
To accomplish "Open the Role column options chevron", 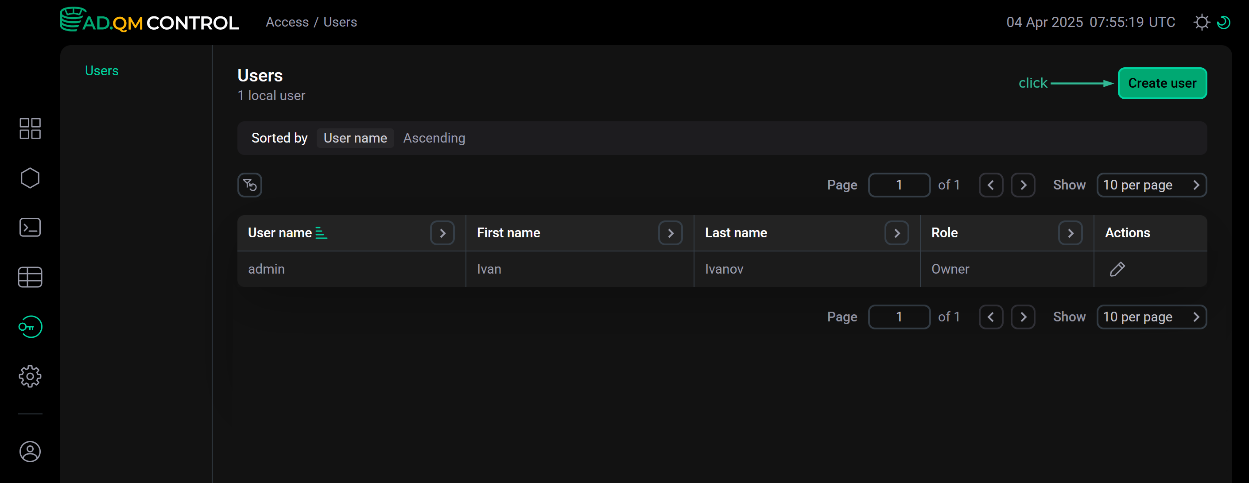I will (1071, 232).
